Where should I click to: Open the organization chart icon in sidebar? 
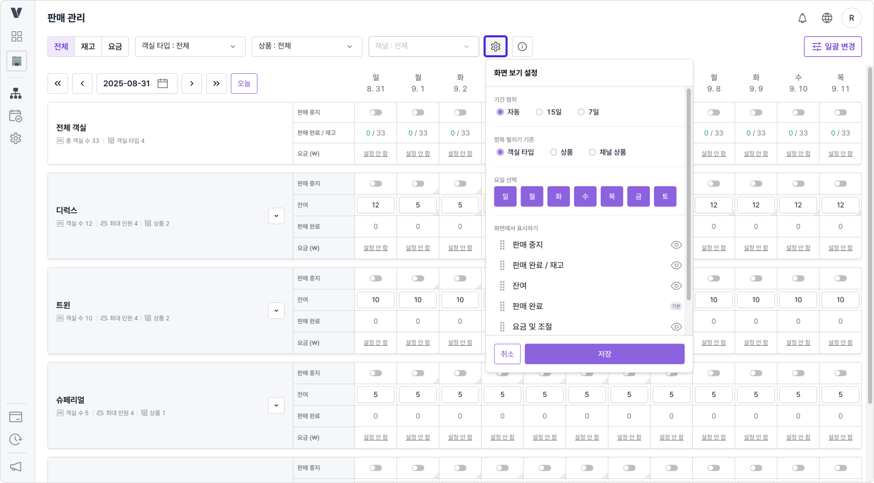click(x=16, y=94)
